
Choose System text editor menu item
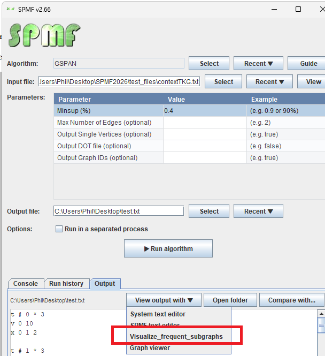pyautogui.click(x=179, y=314)
